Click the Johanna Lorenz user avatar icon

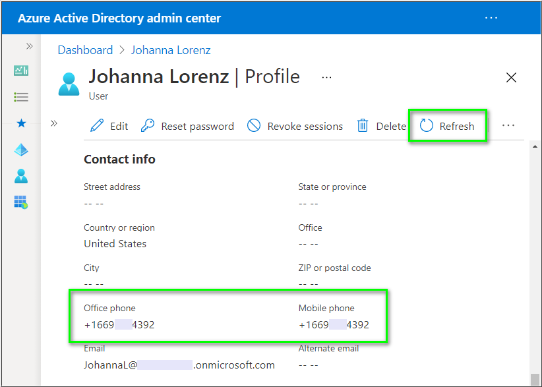[x=69, y=84]
